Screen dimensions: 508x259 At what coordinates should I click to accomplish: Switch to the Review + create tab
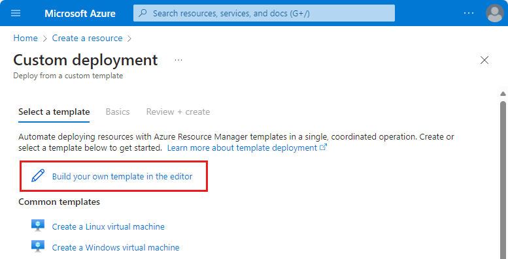pos(178,112)
